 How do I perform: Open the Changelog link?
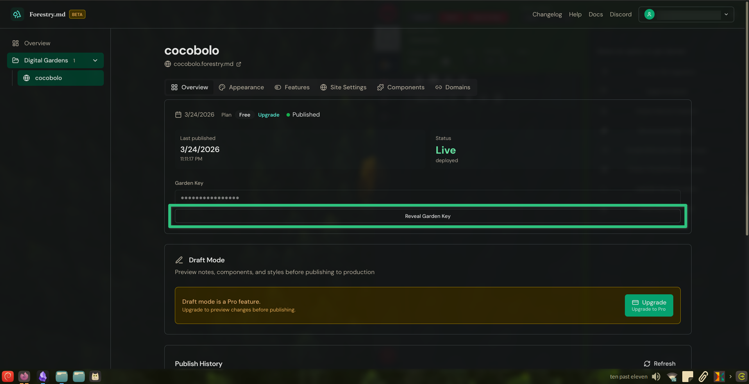tap(547, 14)
